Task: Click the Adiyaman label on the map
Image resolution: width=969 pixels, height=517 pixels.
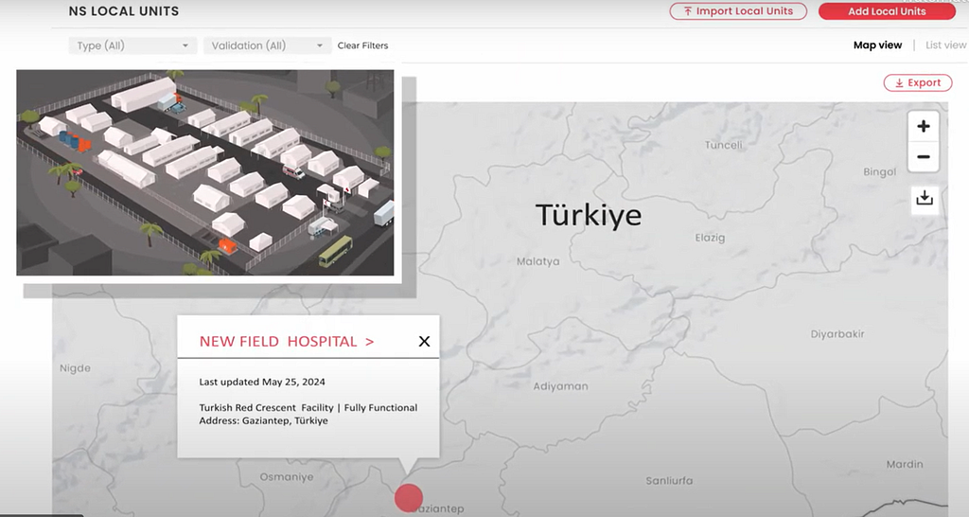Action: coord(560,386)
